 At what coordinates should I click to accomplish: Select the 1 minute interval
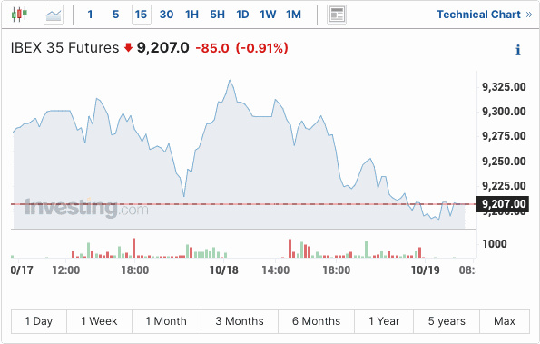(x=90, y=15)
